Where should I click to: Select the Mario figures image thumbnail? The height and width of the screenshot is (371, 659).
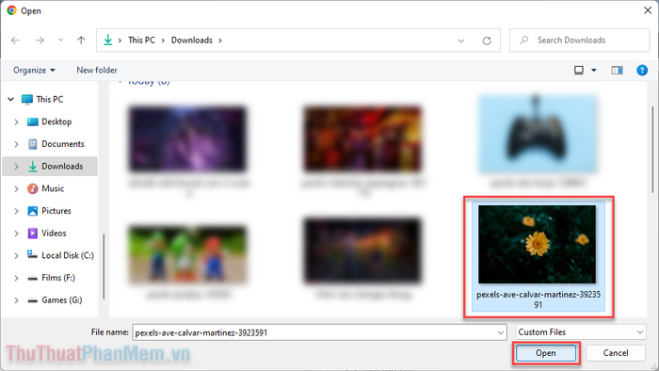[x=187, y=254]
